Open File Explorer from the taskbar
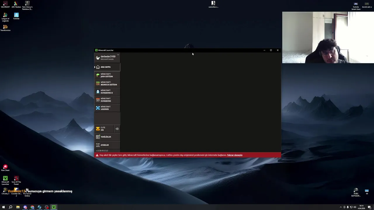Screen dimensions: 374x210 point(18,207)
